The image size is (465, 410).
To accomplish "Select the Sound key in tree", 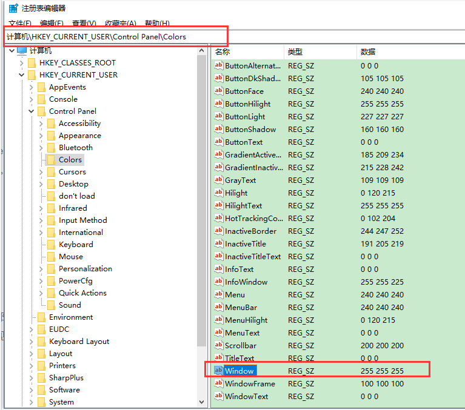I will (x=70, y=305).
